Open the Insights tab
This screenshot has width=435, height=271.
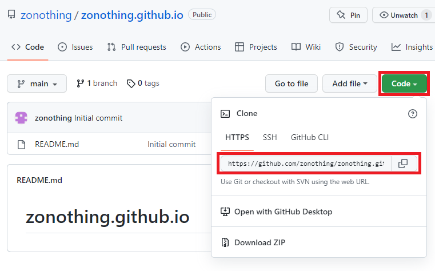pos(412,47)
